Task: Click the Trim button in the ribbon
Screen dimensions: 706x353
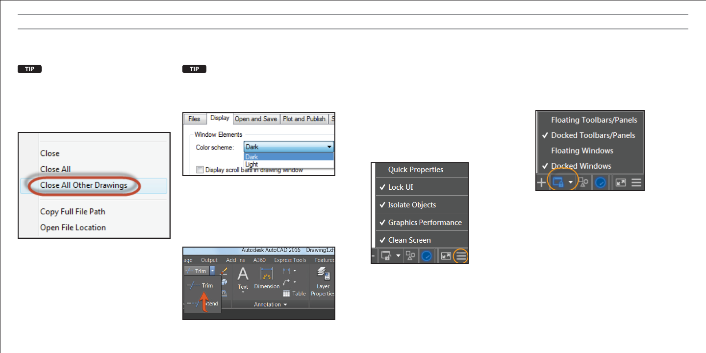Action: (x=197, y=271)
